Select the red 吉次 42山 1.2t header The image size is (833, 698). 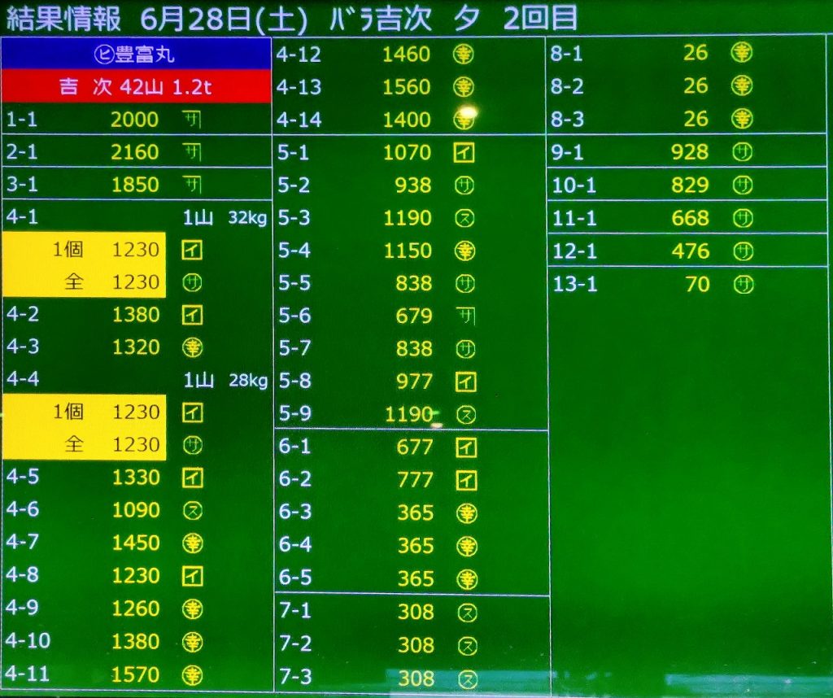(136, 87)
